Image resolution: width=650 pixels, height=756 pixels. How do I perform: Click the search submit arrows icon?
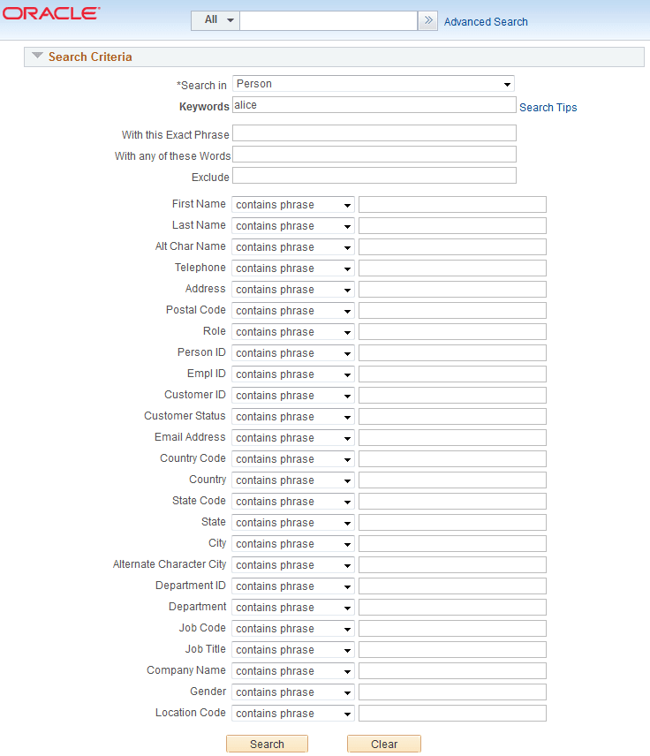(427, 19)
